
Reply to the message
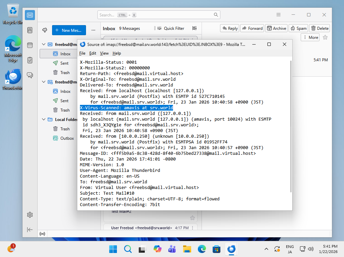[x=230, y=28]
